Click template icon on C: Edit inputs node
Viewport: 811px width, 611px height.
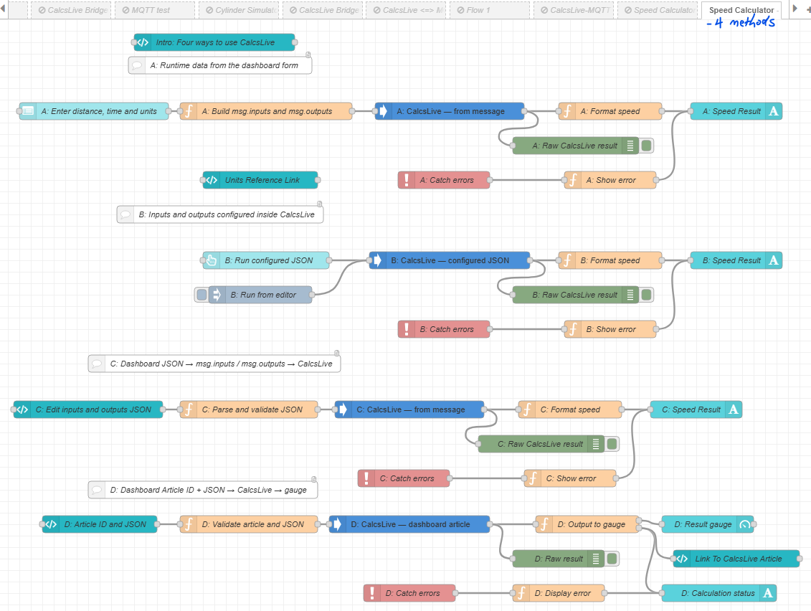22,409
